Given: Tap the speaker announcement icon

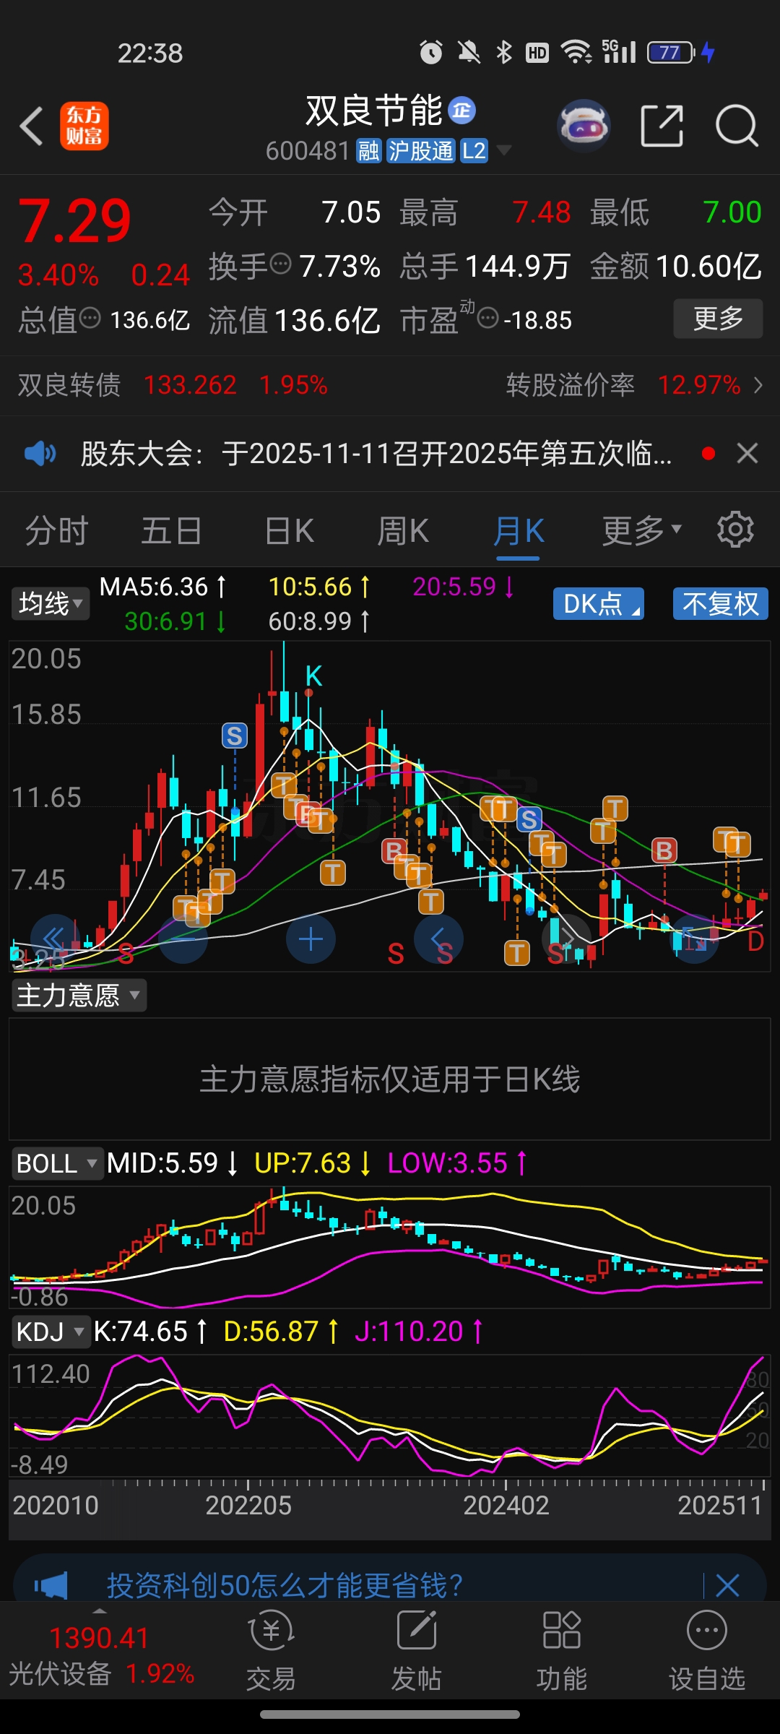Looking at the screenshot, I should tap(40, 454).
